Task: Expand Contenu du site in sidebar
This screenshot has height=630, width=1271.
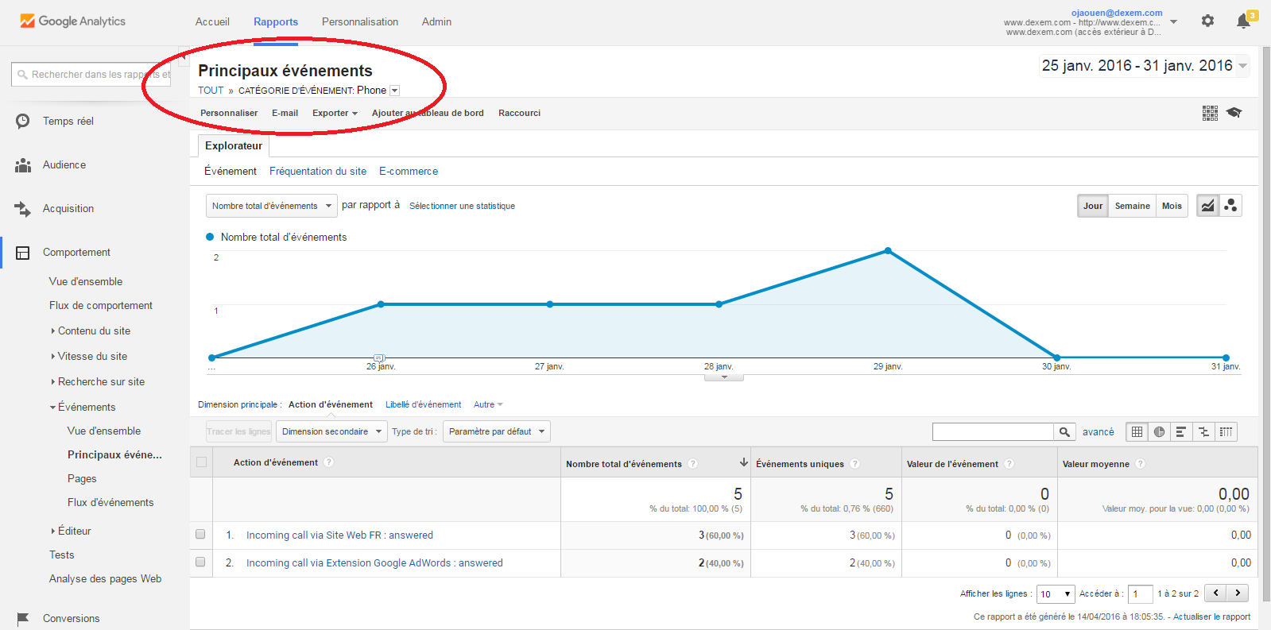Action: (x=94, y=330)
